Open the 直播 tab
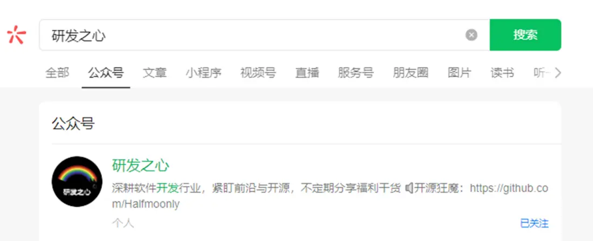 pos(307,73)
